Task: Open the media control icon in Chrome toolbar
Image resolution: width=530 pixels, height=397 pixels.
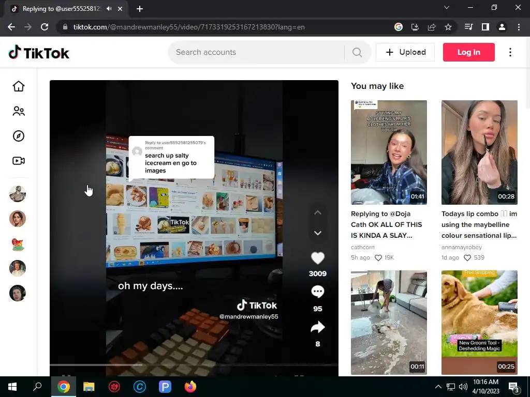Action: coord(469,27)
